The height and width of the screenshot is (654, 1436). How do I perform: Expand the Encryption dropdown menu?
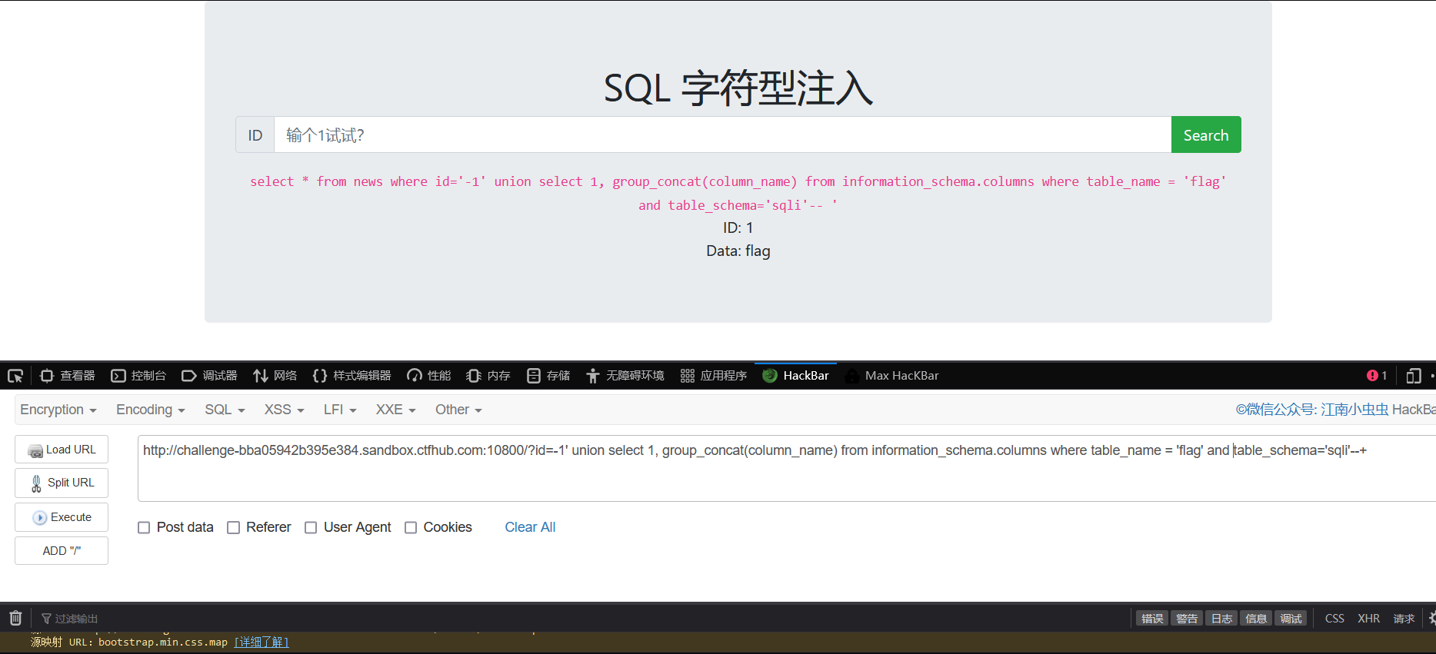(x=58, y=410)
